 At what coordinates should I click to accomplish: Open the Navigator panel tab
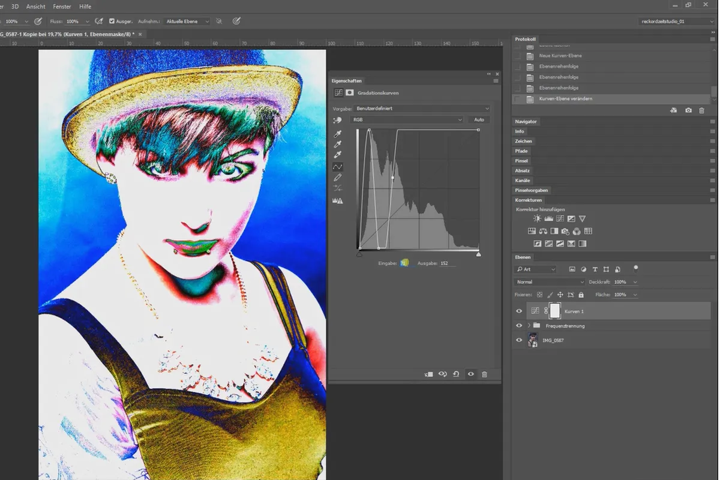coord(526,121)
